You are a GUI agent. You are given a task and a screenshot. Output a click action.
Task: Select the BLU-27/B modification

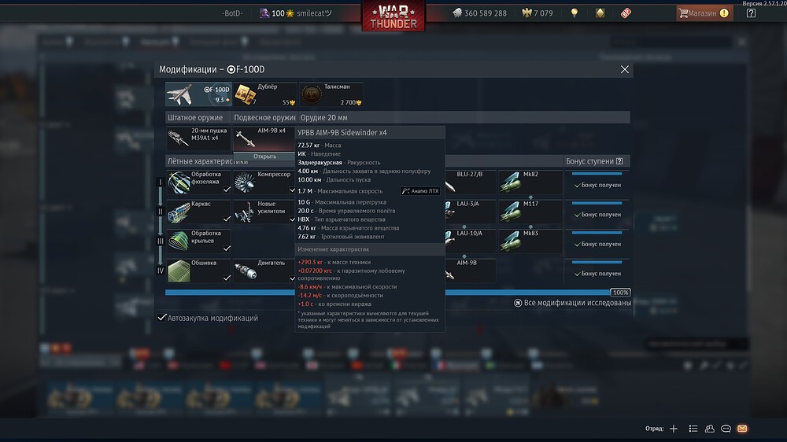tap(471, 182)
